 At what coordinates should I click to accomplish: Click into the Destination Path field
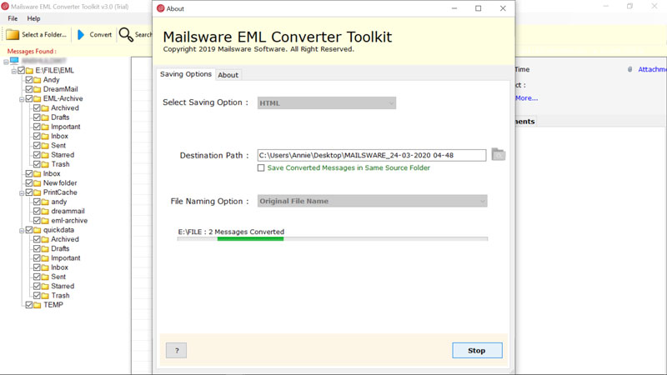click(371, 155)
